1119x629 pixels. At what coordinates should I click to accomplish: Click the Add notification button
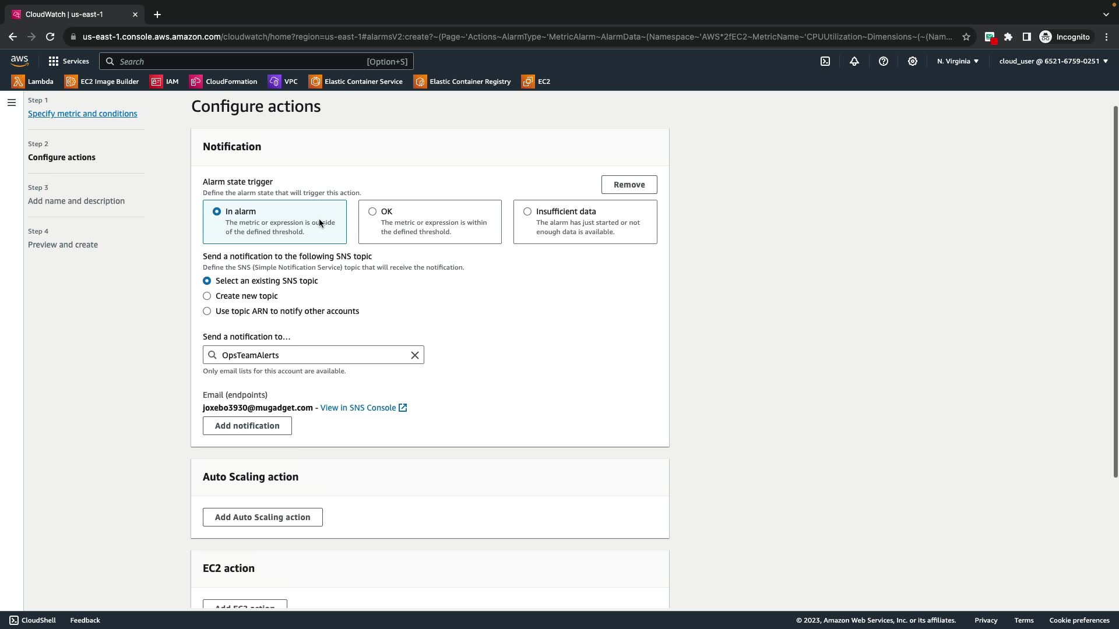click(247, 426)
